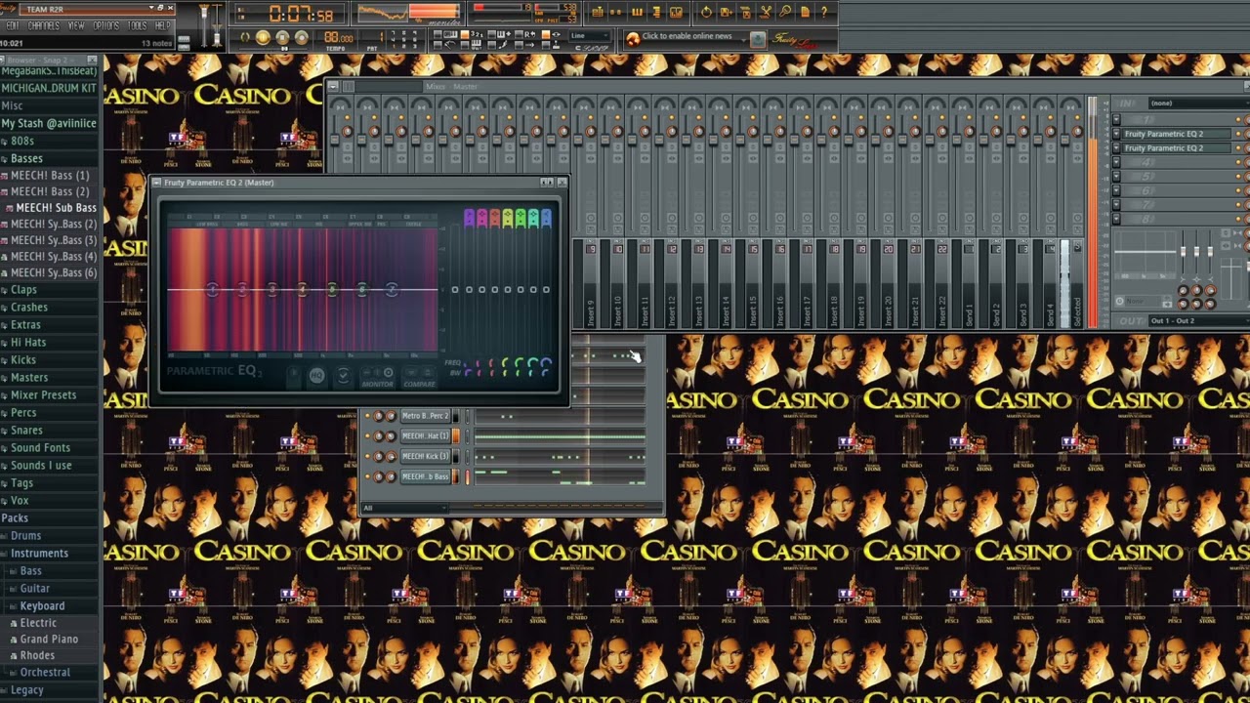Select Grand Piano item in browser
Image resolution: width=1250 pixels, height=703 pixels.
pyautogui.click(x=49, y=640)
